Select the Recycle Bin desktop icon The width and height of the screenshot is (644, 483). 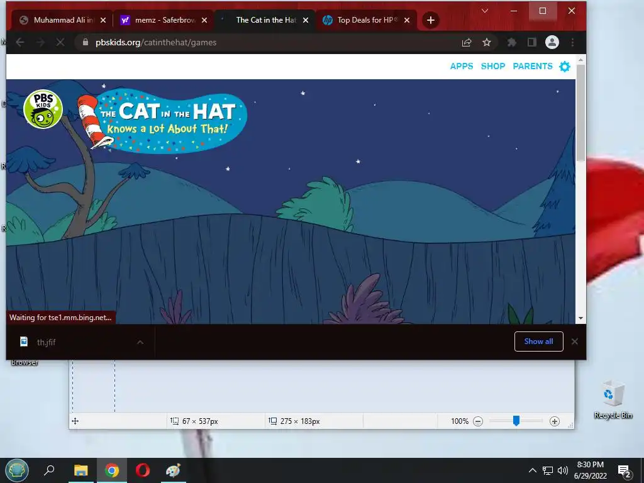tap(613, 399)
